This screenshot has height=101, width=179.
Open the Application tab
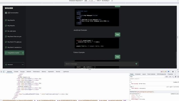tap(51, 72)
